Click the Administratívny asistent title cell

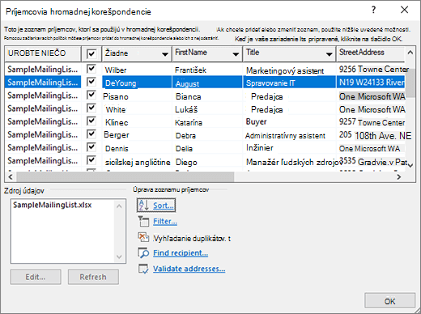[289, 135]
